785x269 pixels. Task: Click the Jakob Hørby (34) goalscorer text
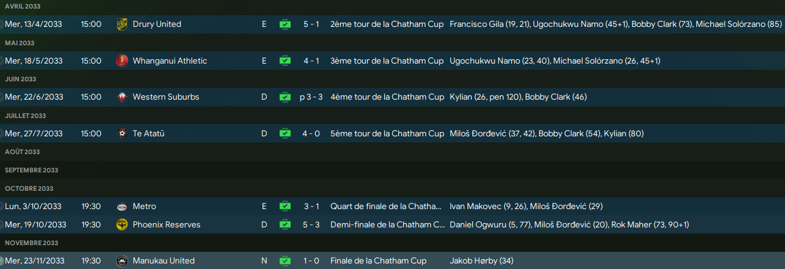click(482, 261)
